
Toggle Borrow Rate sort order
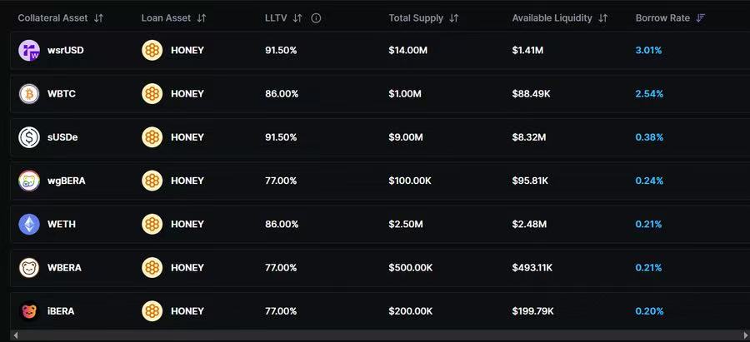701,17
